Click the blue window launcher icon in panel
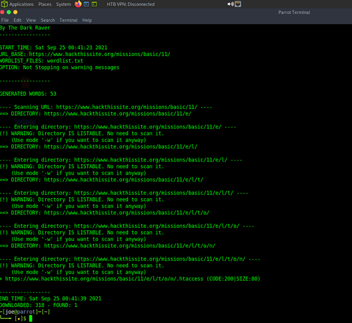The image size is (352, 323). (x=86, y=4)
